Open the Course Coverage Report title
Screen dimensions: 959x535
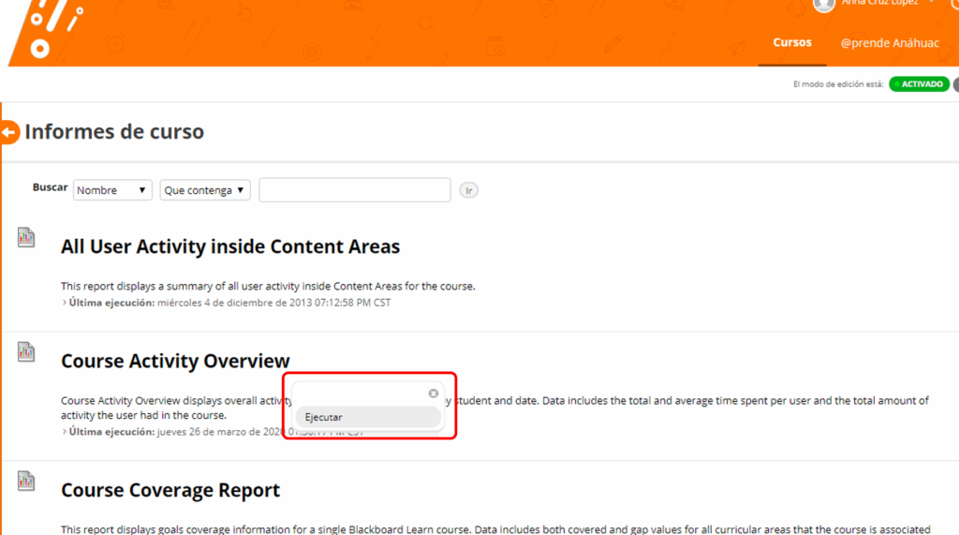tap(170, 491)
